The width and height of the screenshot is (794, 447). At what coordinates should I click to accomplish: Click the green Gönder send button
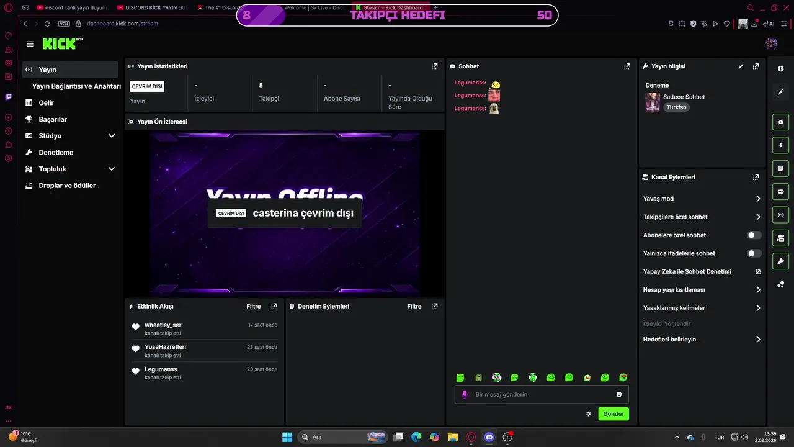tap(613, 414)
